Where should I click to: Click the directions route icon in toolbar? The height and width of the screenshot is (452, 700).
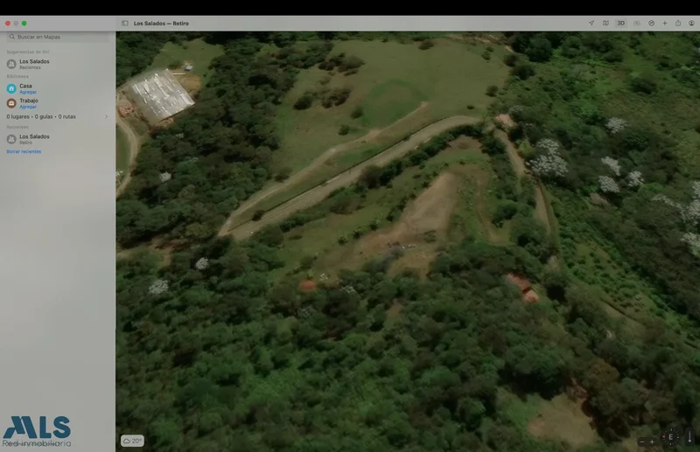[x=651, y=24]
